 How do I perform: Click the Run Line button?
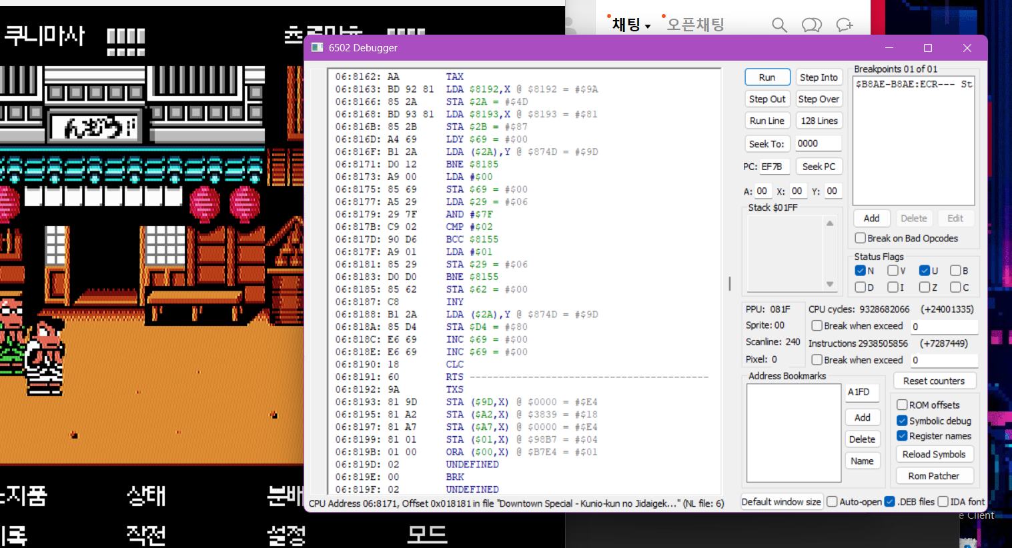pos(767,121)
